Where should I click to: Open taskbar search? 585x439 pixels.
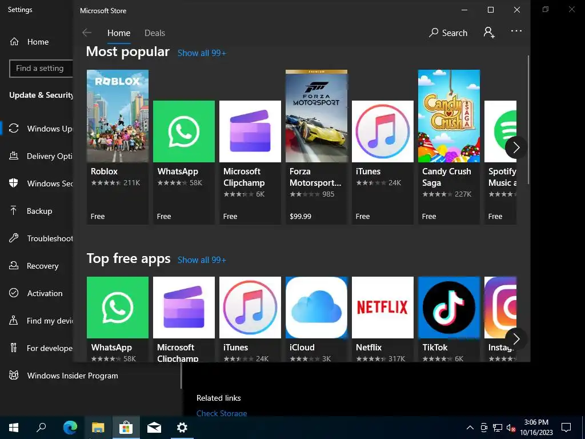tap(41, 428)
